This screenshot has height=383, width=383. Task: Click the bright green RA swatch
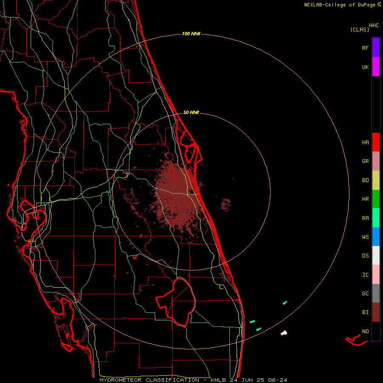click(376, 218)
